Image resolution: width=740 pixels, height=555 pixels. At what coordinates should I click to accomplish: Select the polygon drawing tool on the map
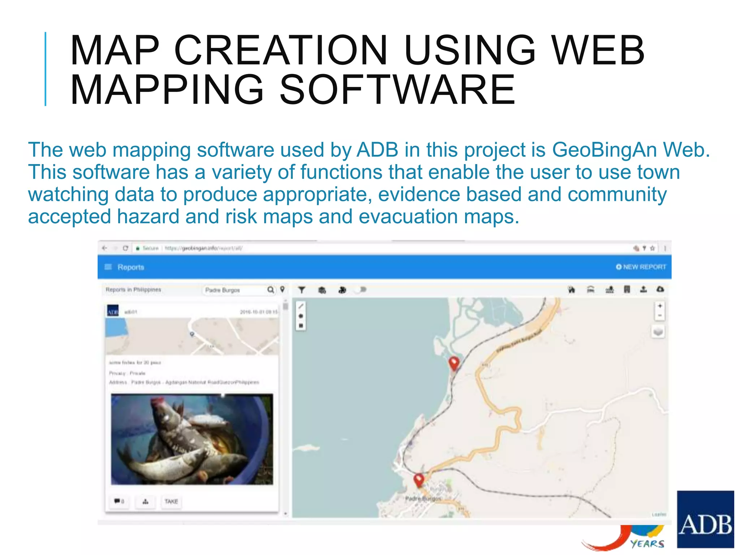tap(301, 316)
